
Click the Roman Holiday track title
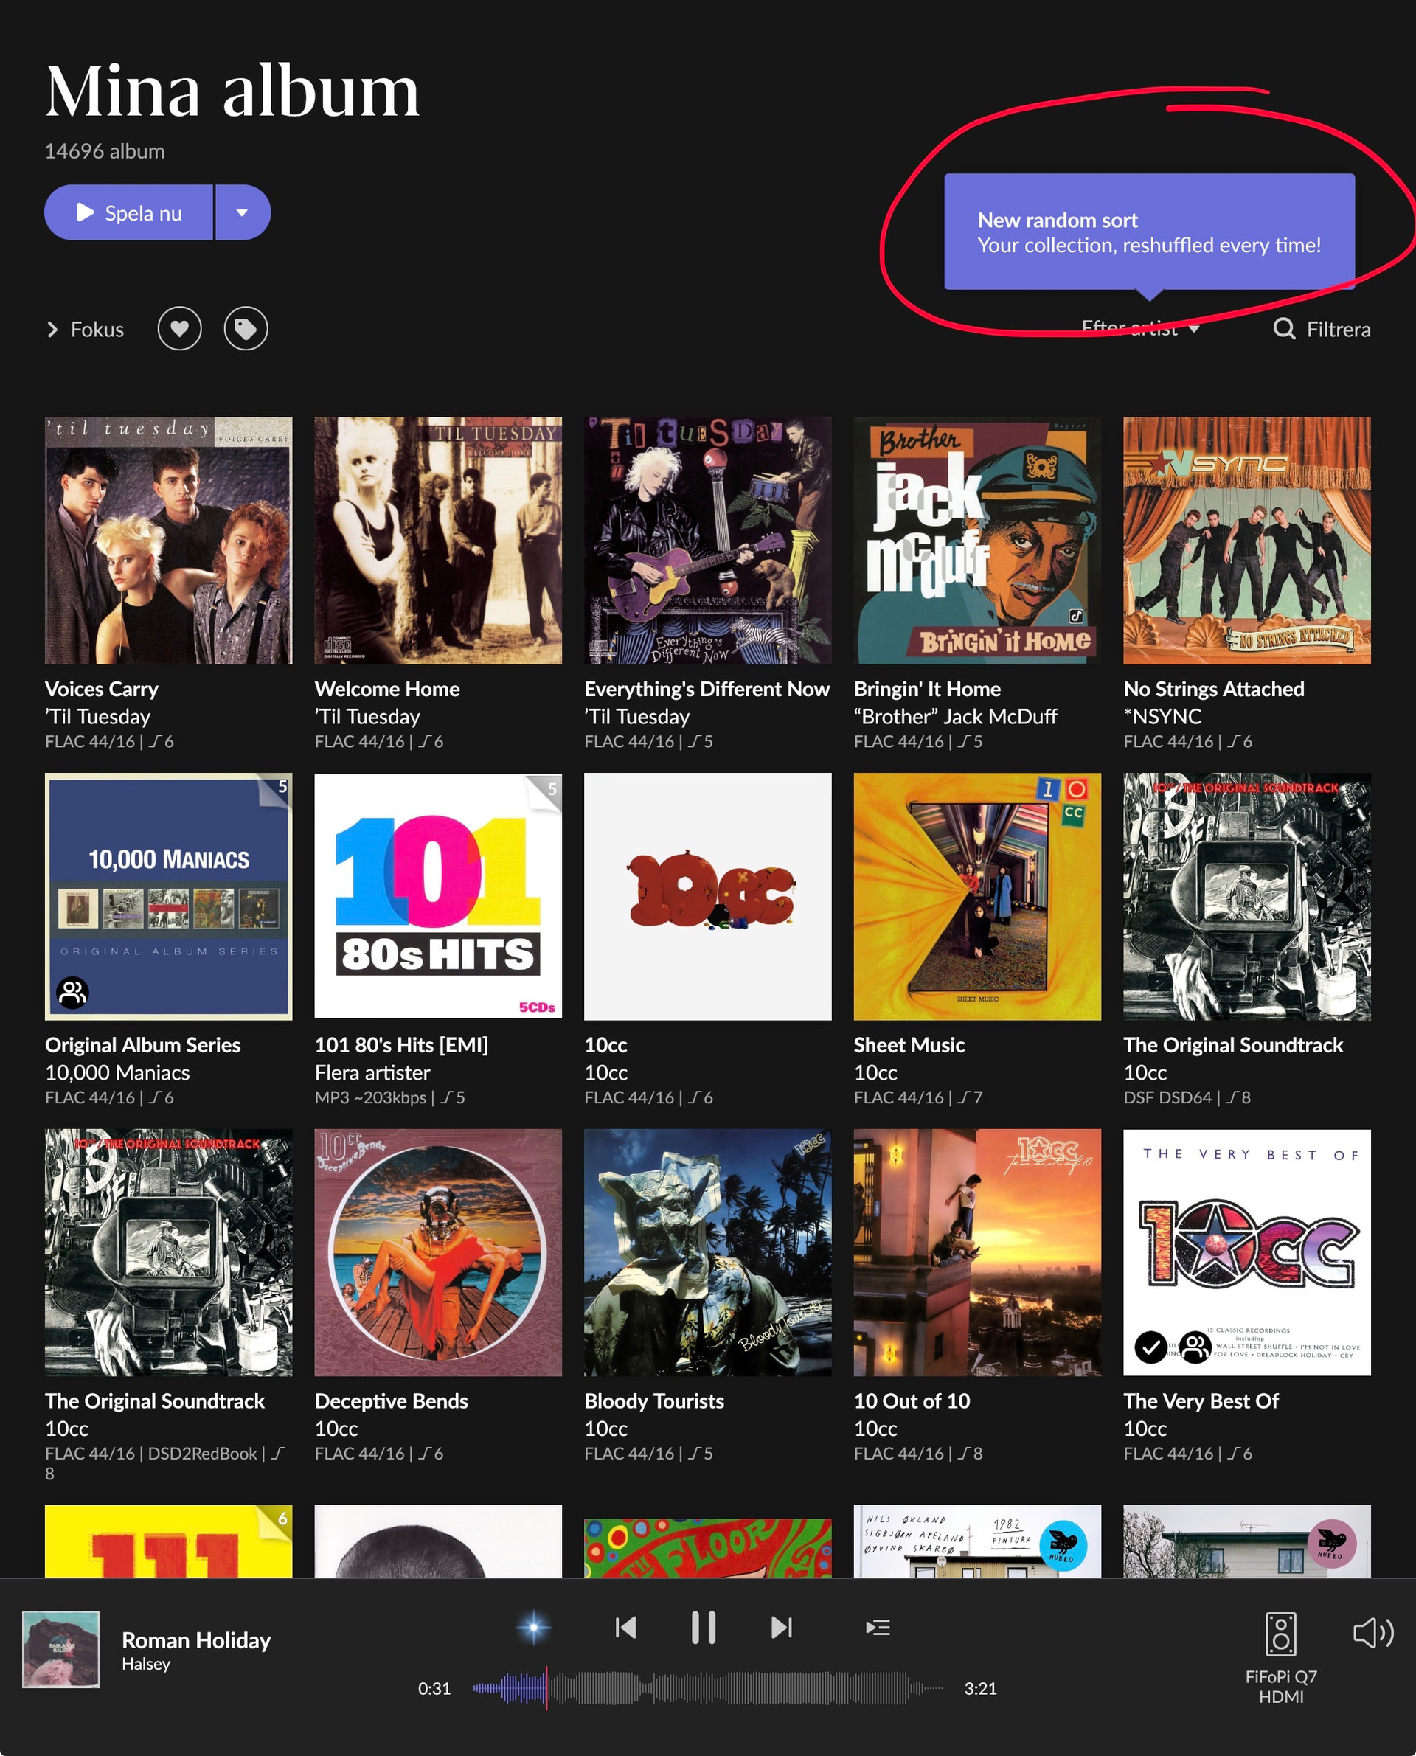[x=197, y=1640]
